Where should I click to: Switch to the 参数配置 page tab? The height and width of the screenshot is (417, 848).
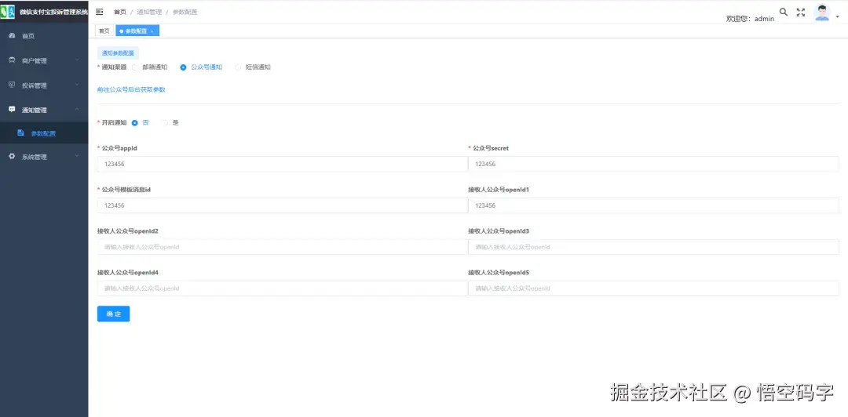(x=137, y=31)
